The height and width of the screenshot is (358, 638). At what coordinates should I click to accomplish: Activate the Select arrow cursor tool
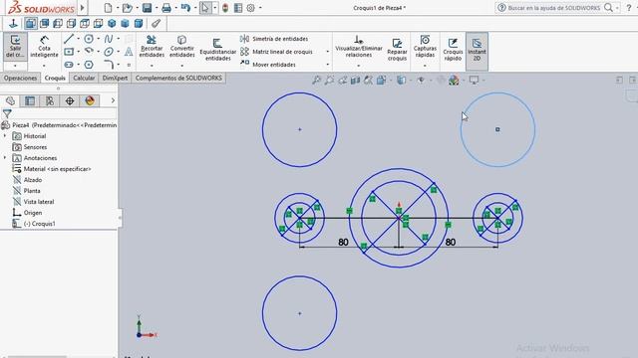205,8
